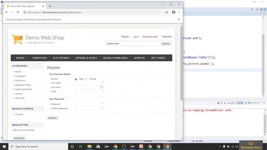Open JEWELRY menu item

tap(139, 58)
